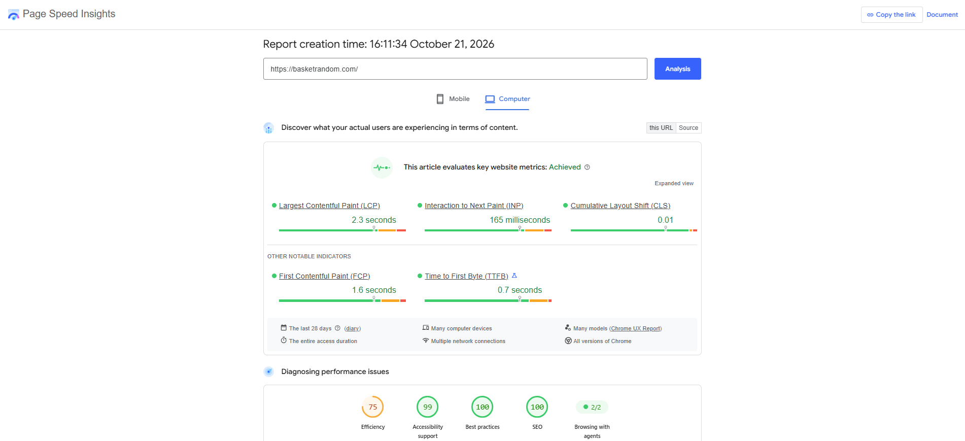
Task: Click the Best practices score gauge
Action: click(482, 407)
